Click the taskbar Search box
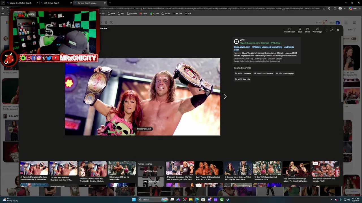The height and width of the screenshot is (203, 362). pos(153,200)
